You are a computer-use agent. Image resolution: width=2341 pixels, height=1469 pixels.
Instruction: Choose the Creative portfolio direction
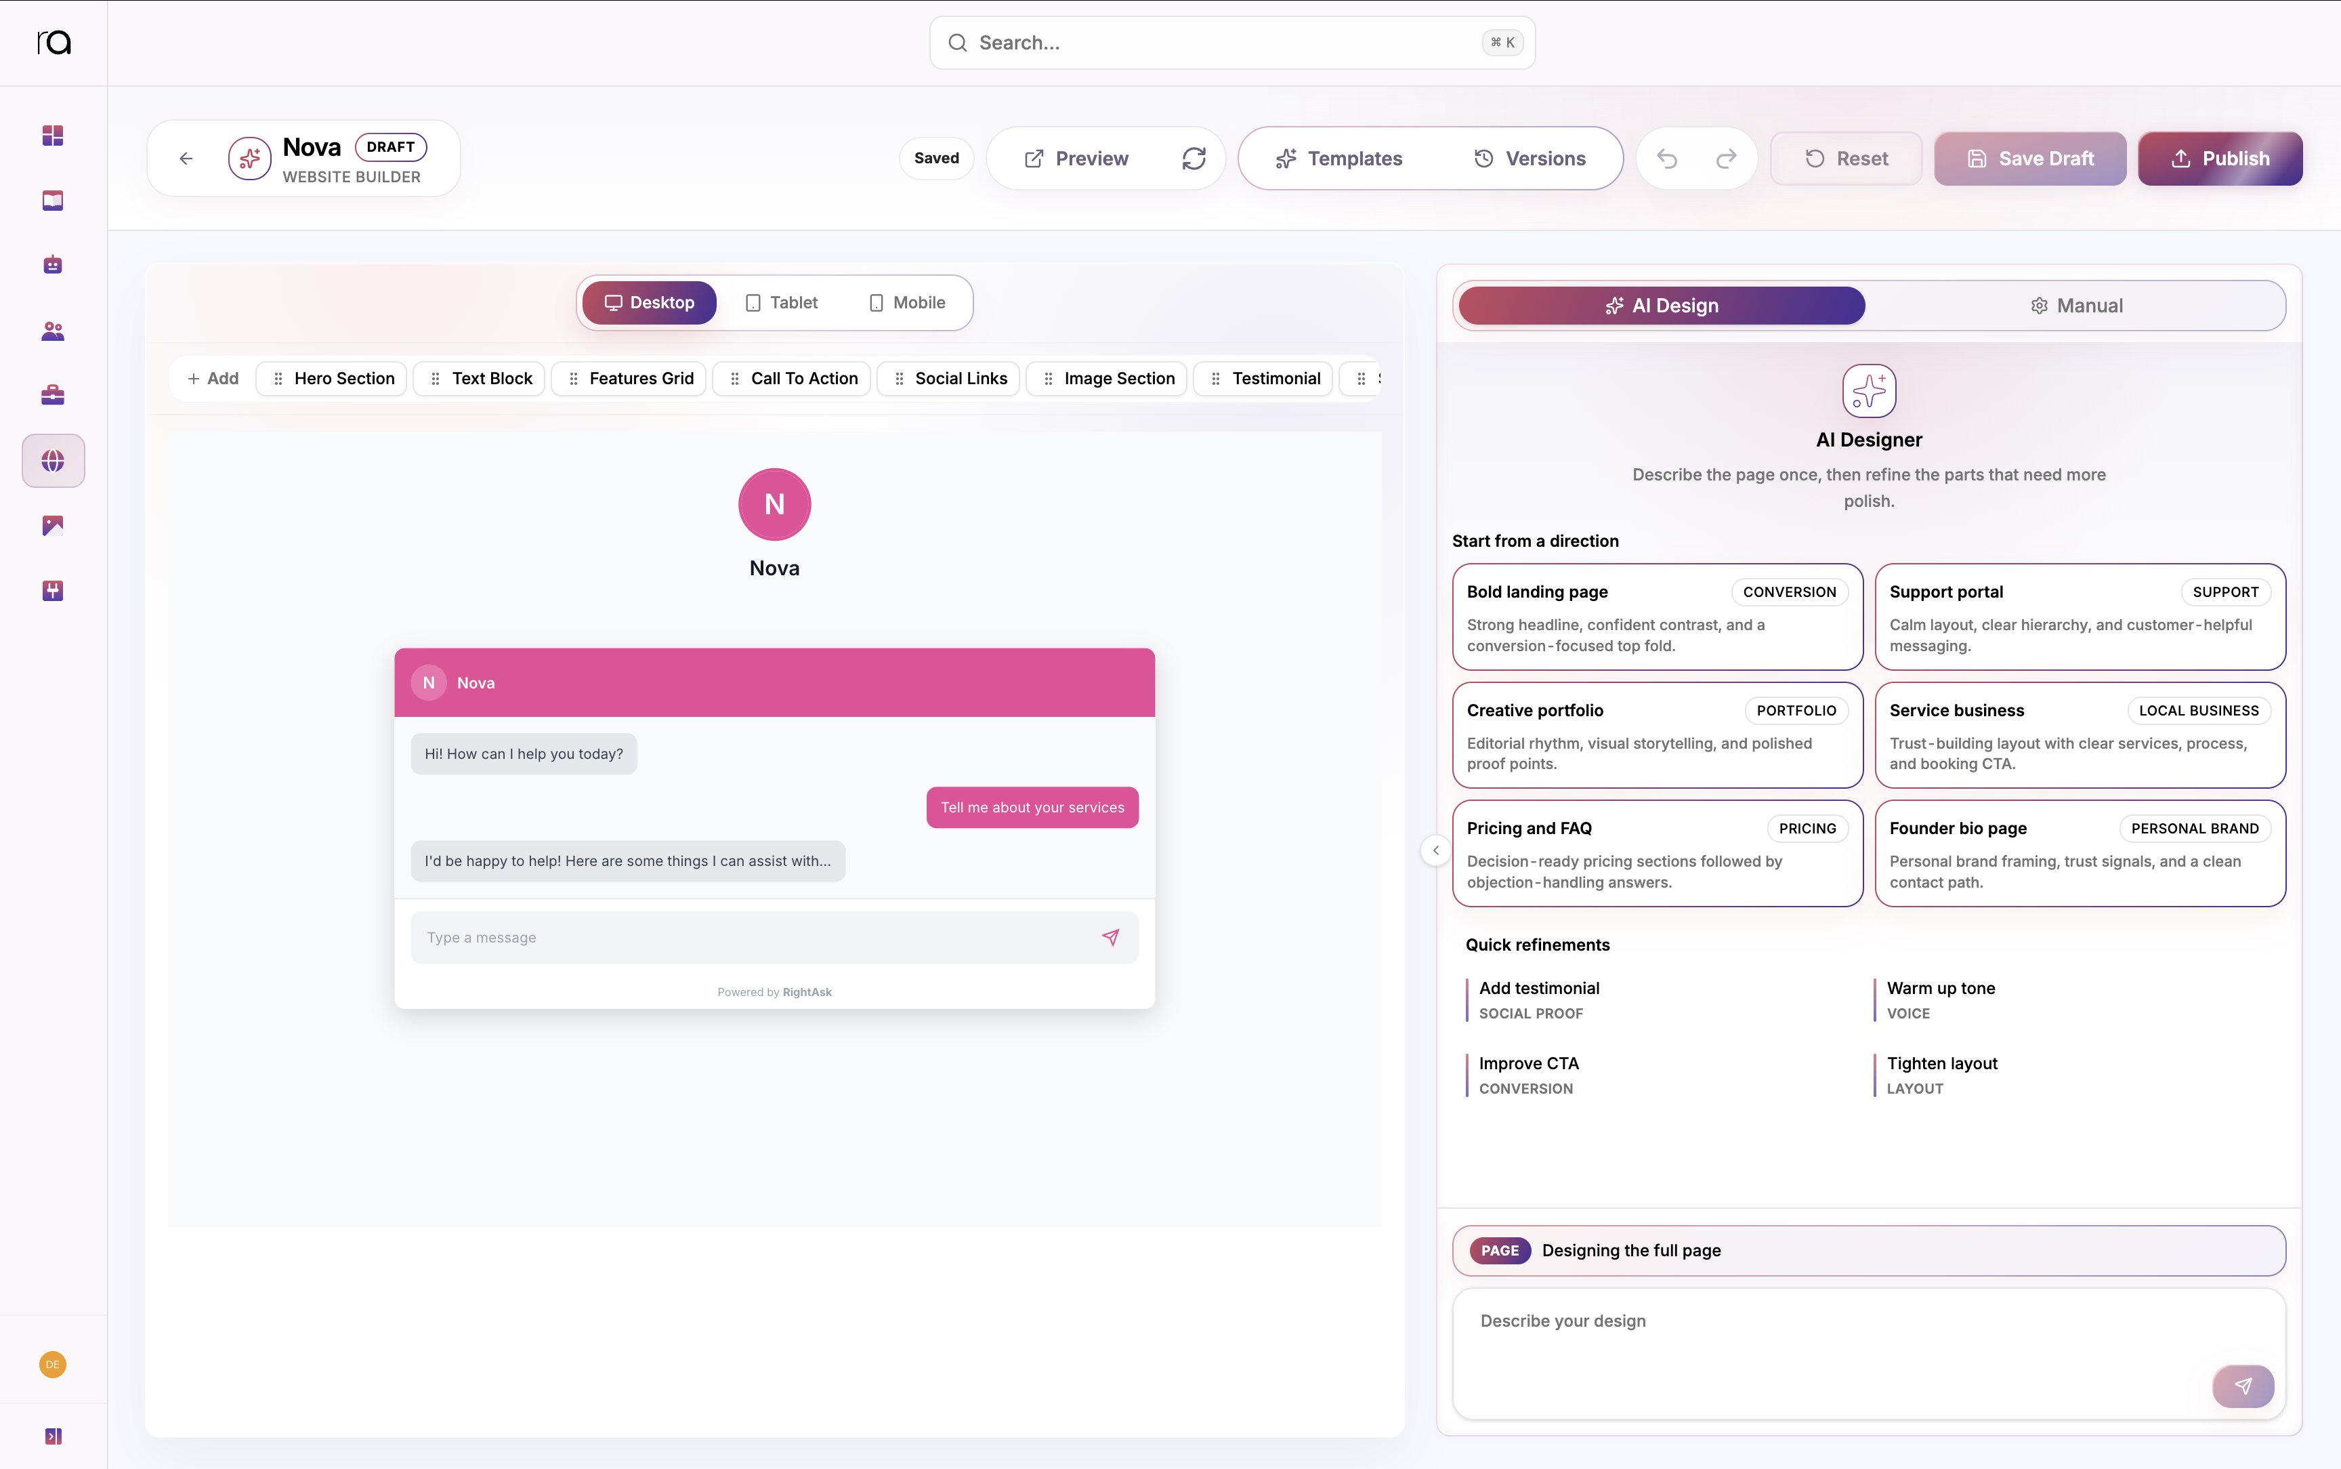(x=1658, y=735)
